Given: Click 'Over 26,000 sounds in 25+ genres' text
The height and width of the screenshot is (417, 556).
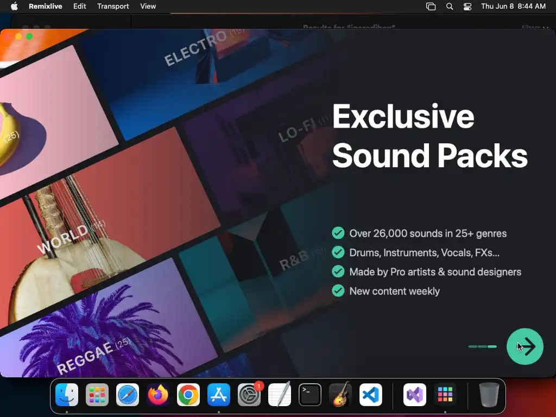Looking at the screenshot, I should point(428,233).
